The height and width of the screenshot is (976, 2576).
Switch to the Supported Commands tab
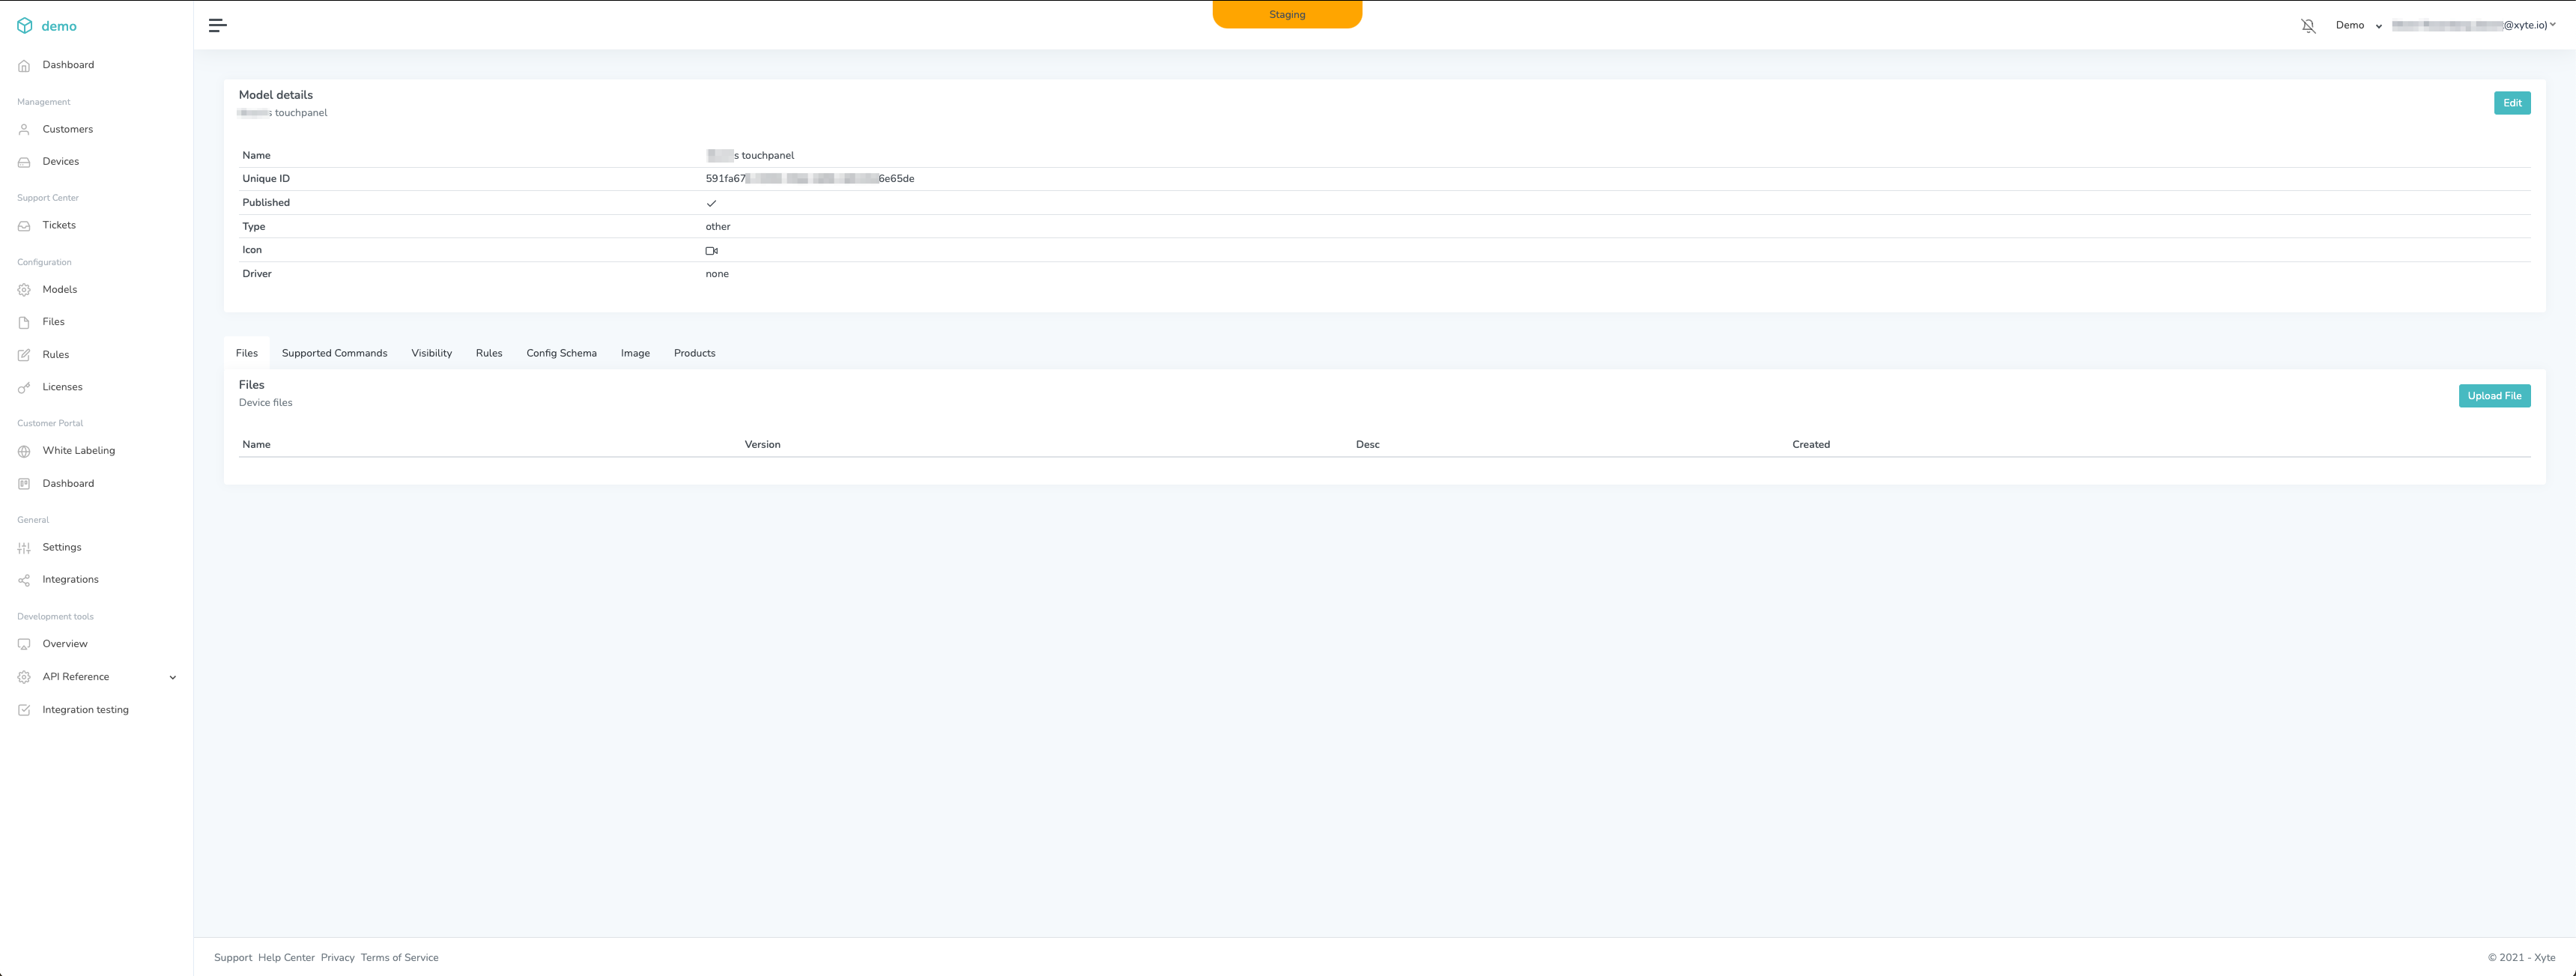tap(334, 353)
